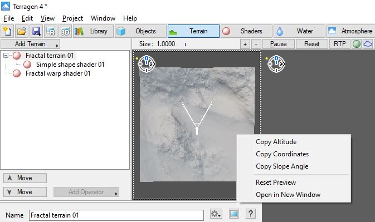Move selected node down

[25, 192]
